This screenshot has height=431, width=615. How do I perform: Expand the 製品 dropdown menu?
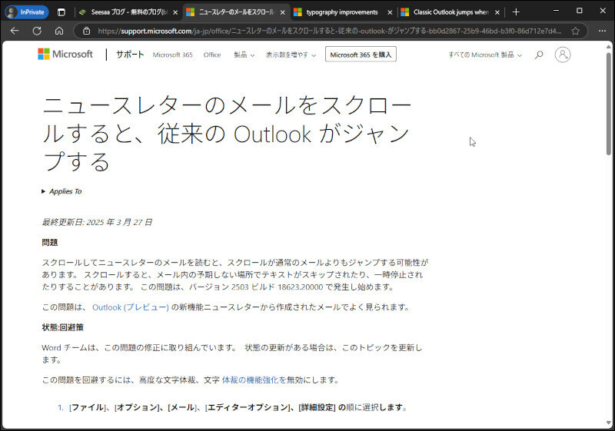coord(244,55)
